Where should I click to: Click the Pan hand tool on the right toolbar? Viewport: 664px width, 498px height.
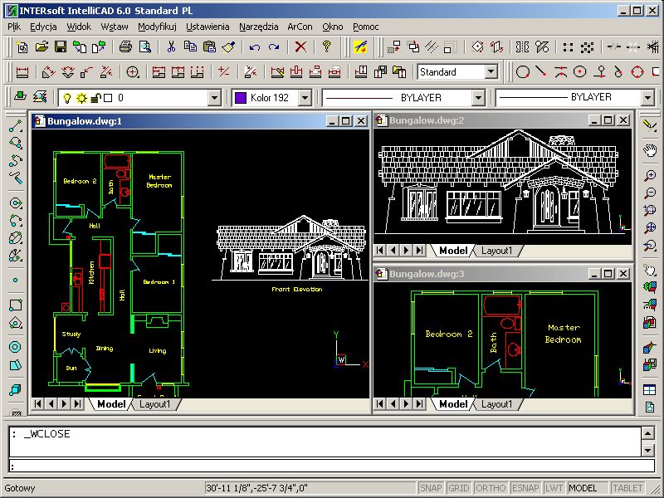pos(649,149)
